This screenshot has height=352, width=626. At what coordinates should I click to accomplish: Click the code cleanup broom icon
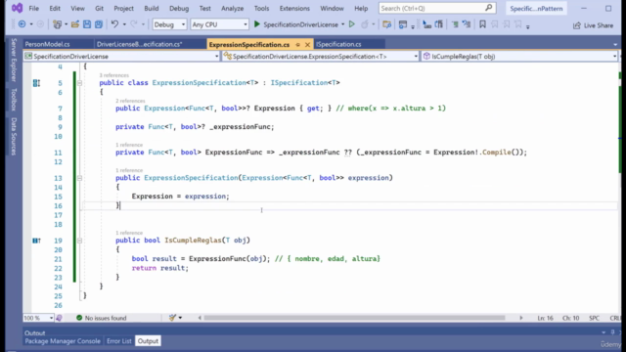click(x=172, y=318)
